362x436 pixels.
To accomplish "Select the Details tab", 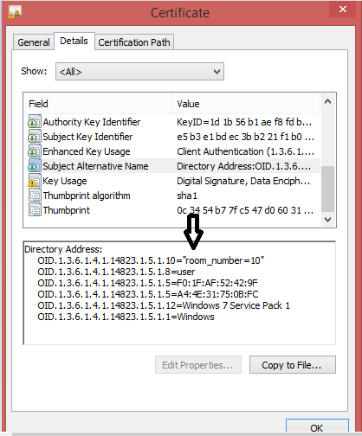I will tap(74, 41).
